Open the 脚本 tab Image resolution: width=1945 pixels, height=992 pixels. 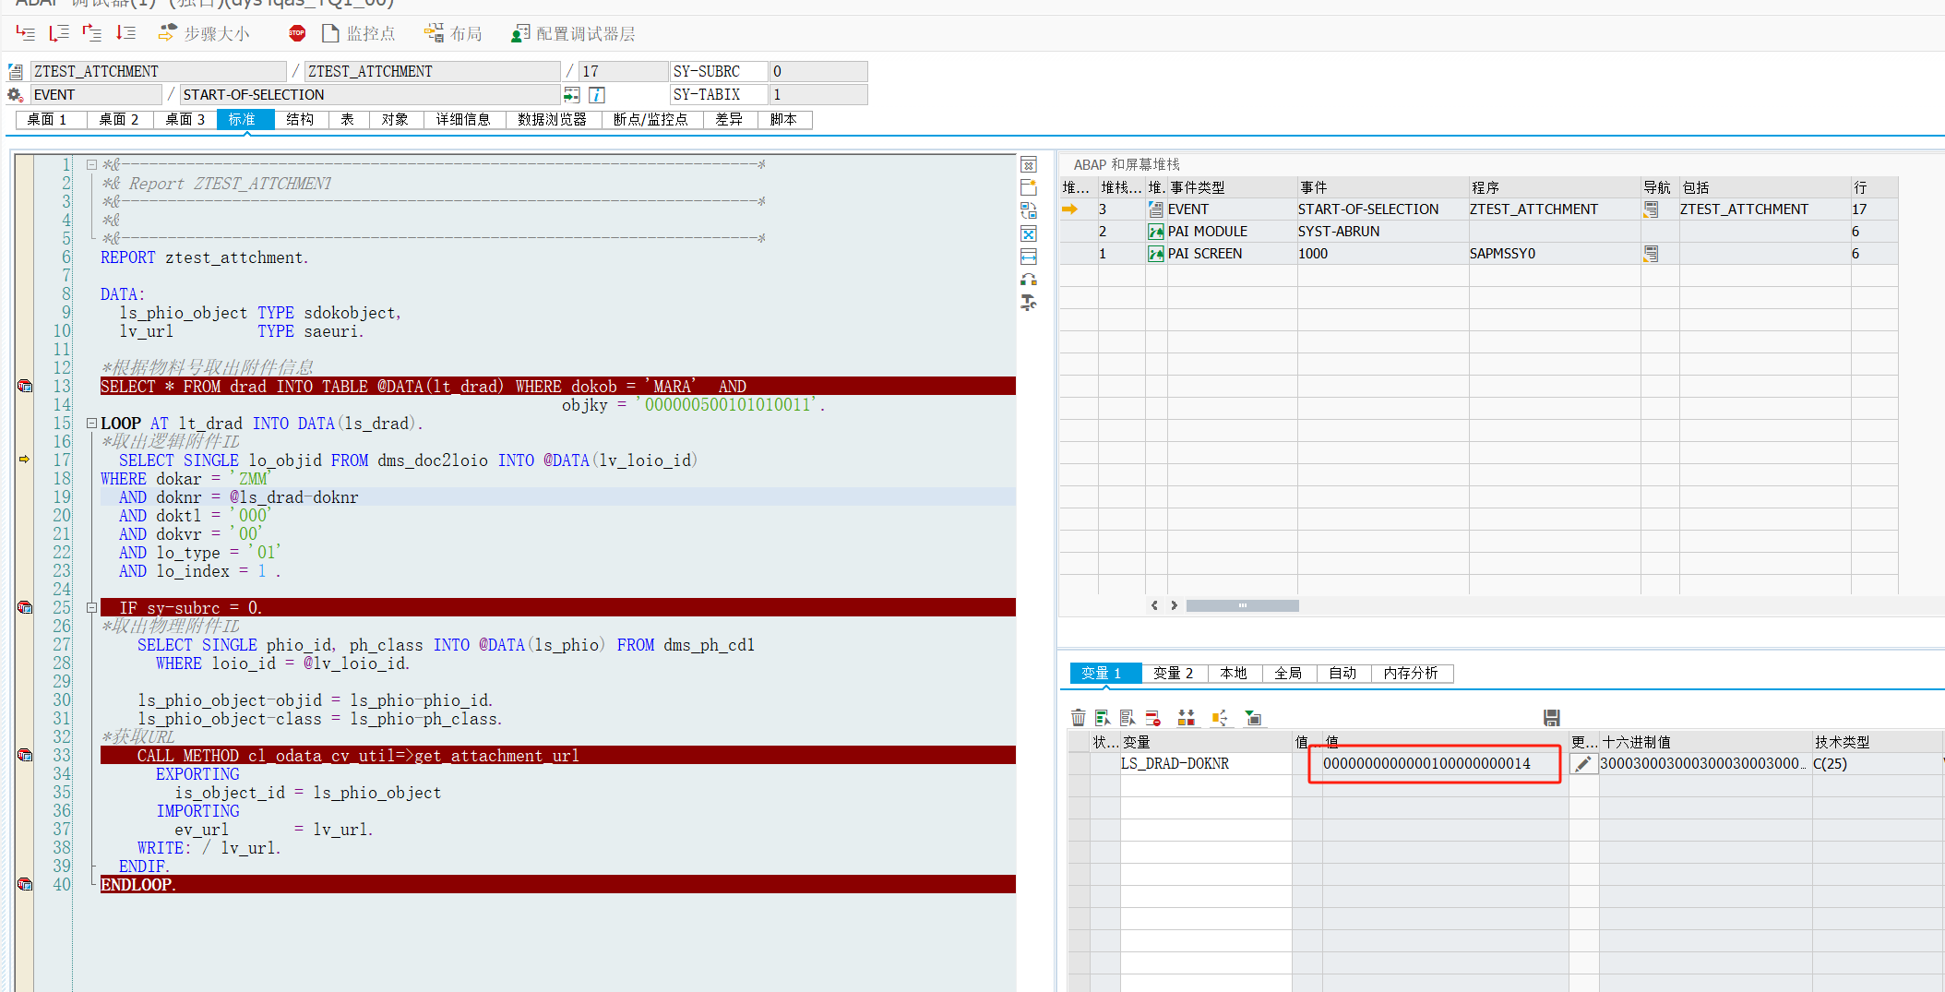[x=784, y=119]
